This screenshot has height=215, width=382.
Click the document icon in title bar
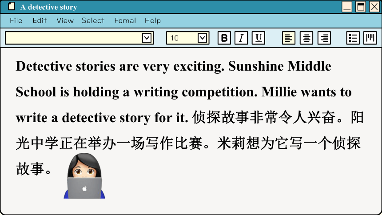(x=12, y=6)
